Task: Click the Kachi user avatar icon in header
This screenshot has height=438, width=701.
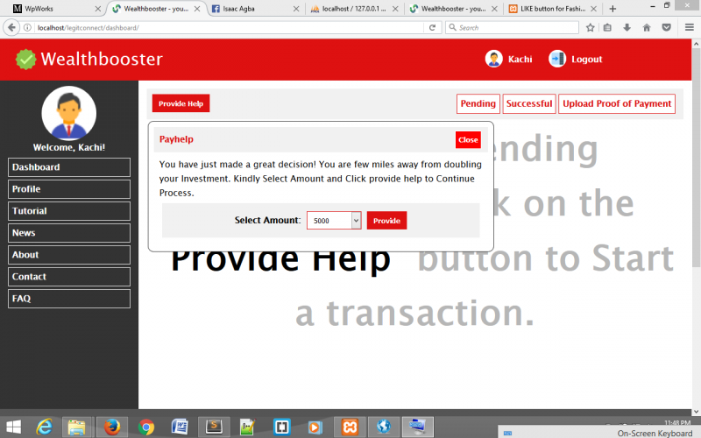Action: pyautogui.click(x=493, y=59)
